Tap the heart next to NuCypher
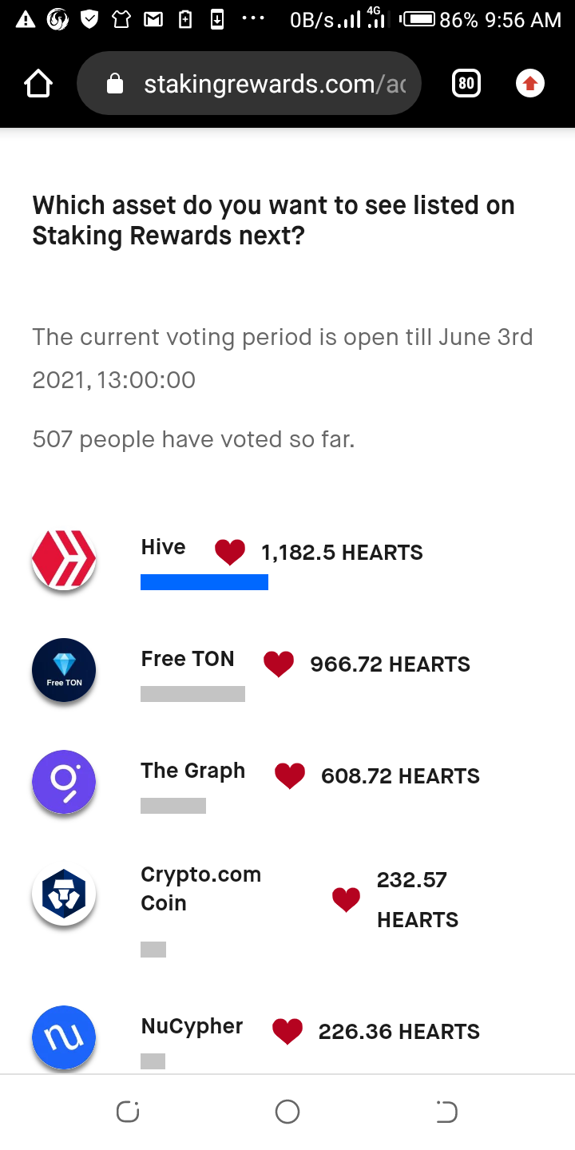The image size is (575, 1150). [x=287, y=1032]
